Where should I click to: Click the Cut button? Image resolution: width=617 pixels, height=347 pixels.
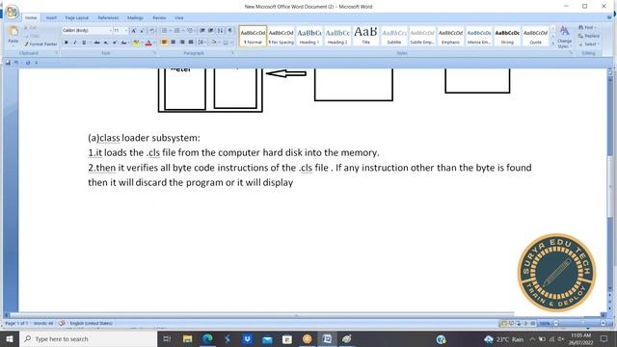pos(31,28)
